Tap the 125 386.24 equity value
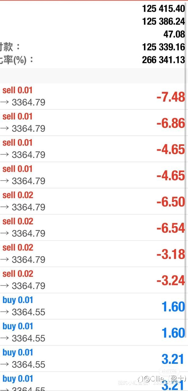The height and width of the screenshot is (391, 188). coord(164,21)
